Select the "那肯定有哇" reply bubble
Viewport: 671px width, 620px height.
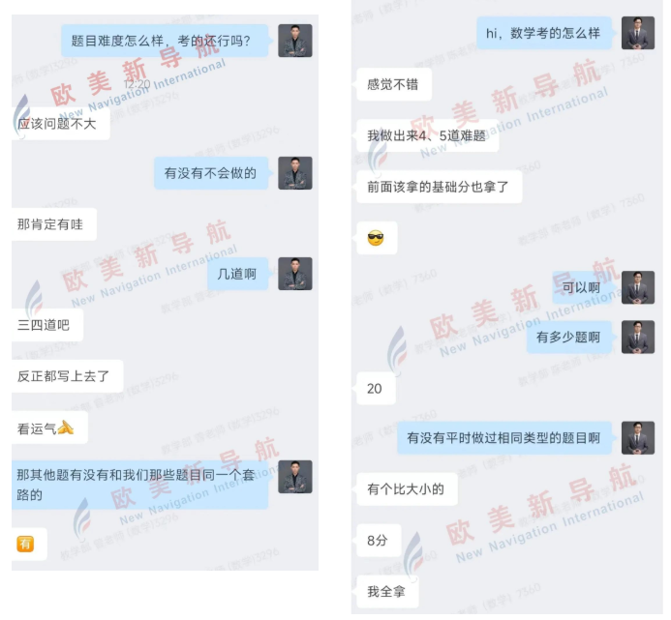pyautogui.click(x=53, y=224)
